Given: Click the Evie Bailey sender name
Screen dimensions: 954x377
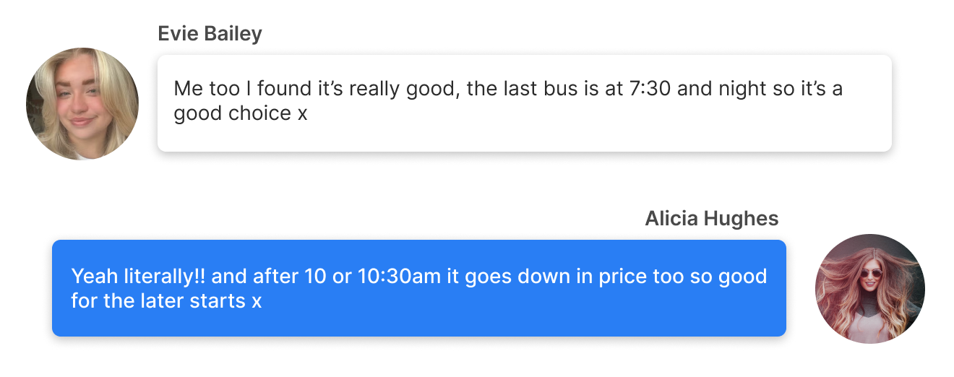Looking at the screenshot, I should [x=210, y=33].
